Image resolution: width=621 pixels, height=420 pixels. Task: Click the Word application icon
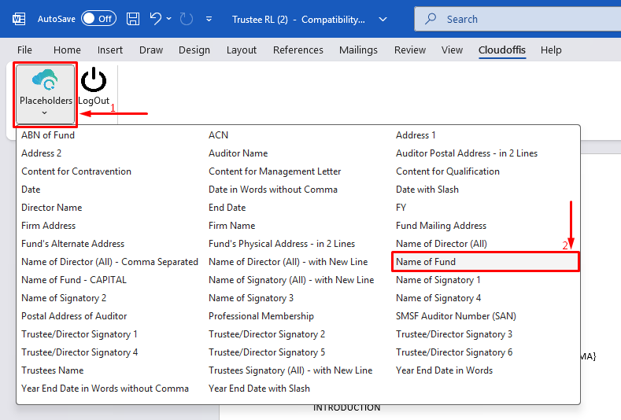coord(19,19)
